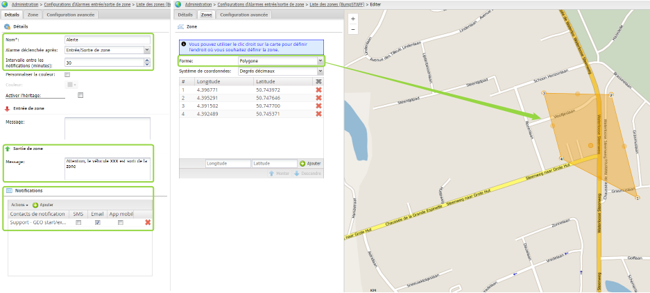Select longitude cell 4.391502
The width and height of the screenshot is (650, 293).
pyautogui.click(x=224, y=106)
